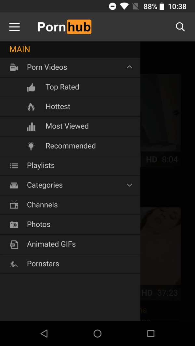The height and width of the screenshot is (346, 195).
Task: Open the Photos menu item
Action: pos(70,225)
